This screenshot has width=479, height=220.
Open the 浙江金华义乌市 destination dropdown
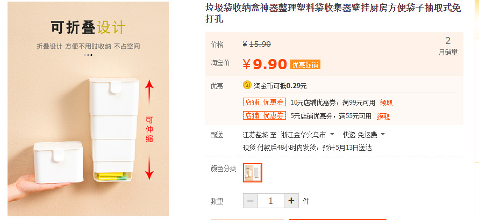pos(308,134)
